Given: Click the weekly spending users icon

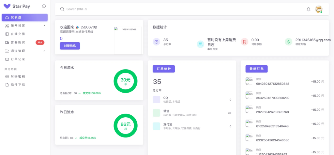Looking at the screenshot, I should coord(200,44).
